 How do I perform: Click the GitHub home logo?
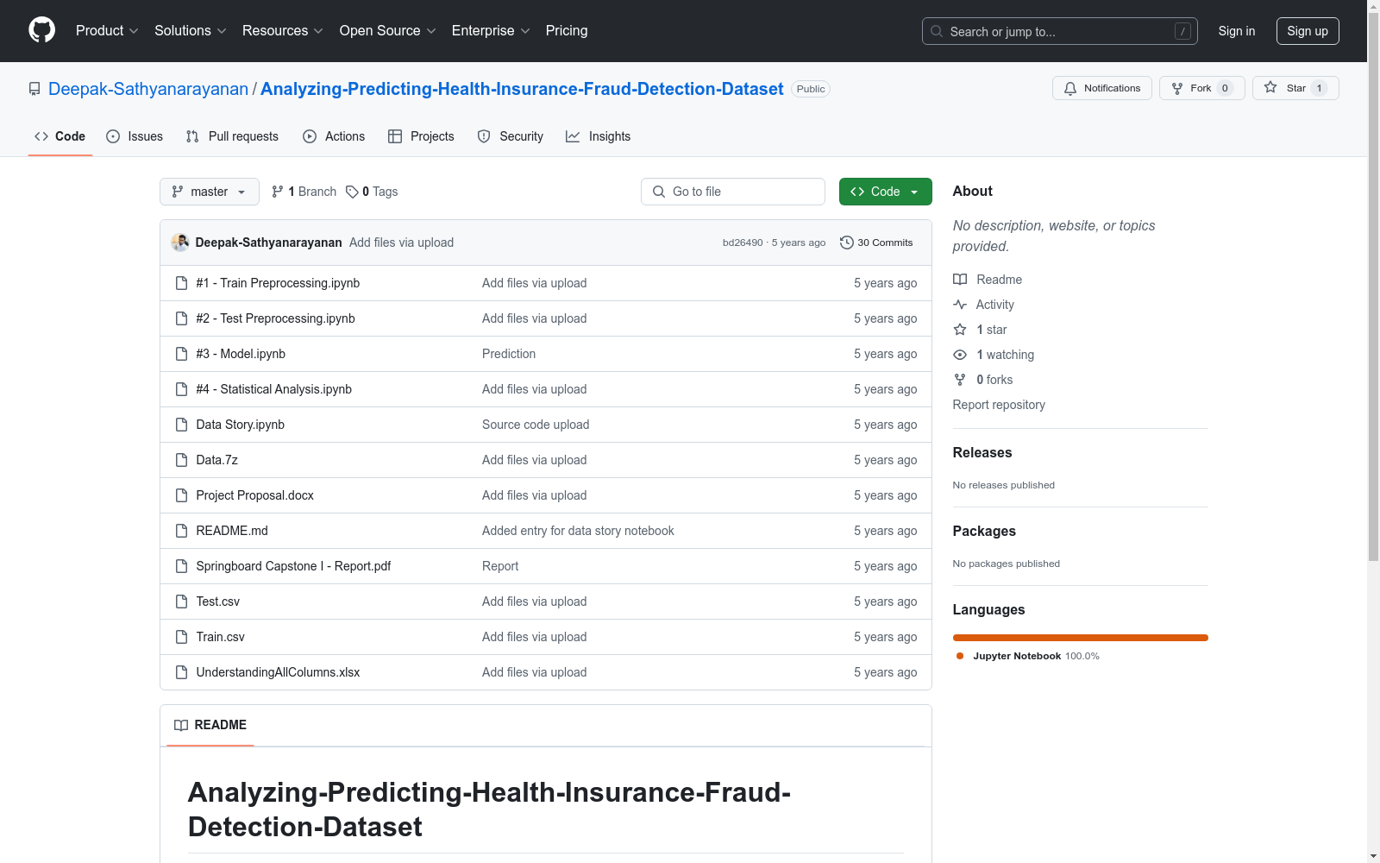click(x=41, y=30)
